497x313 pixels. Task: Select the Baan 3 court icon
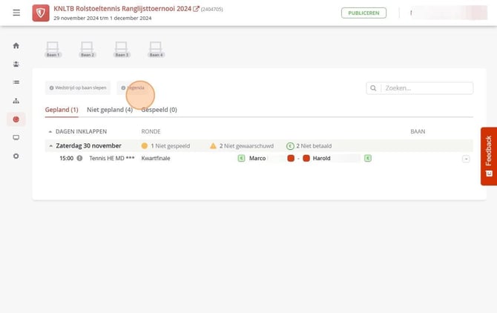pyautogui.click(x=122, y=50)
